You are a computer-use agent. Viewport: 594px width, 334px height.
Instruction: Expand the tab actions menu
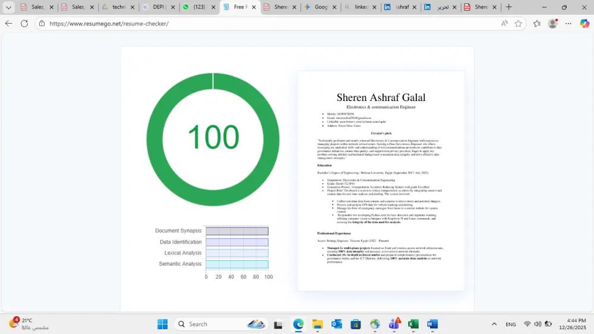(8, 7)
